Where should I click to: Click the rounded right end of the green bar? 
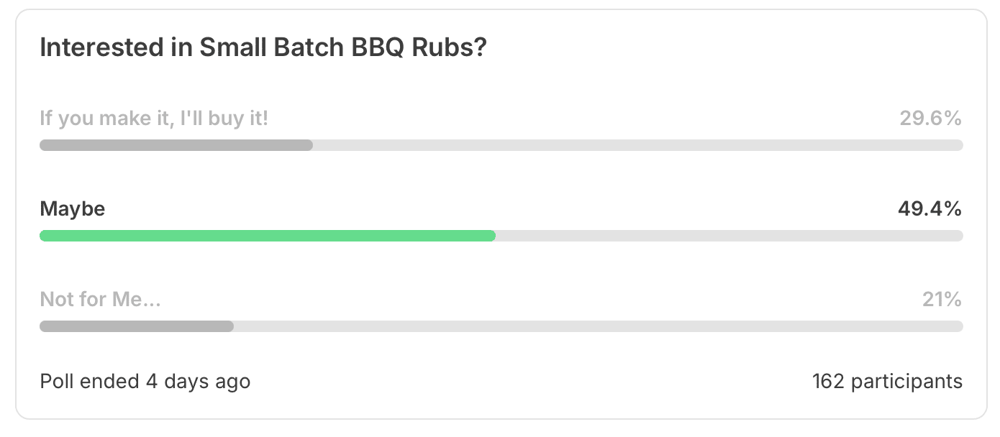coord(491,236)
